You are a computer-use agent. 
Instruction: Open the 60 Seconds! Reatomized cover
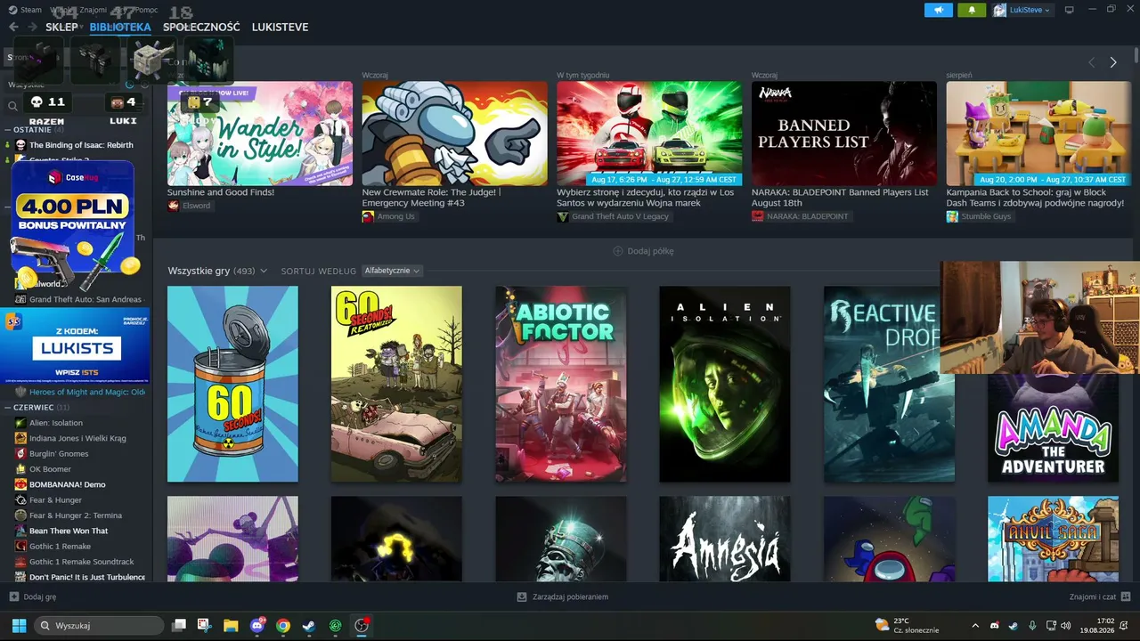pos(396,384)
